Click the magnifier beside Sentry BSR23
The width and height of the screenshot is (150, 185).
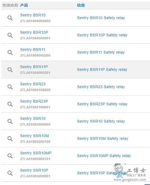click(x=10, y=87)
